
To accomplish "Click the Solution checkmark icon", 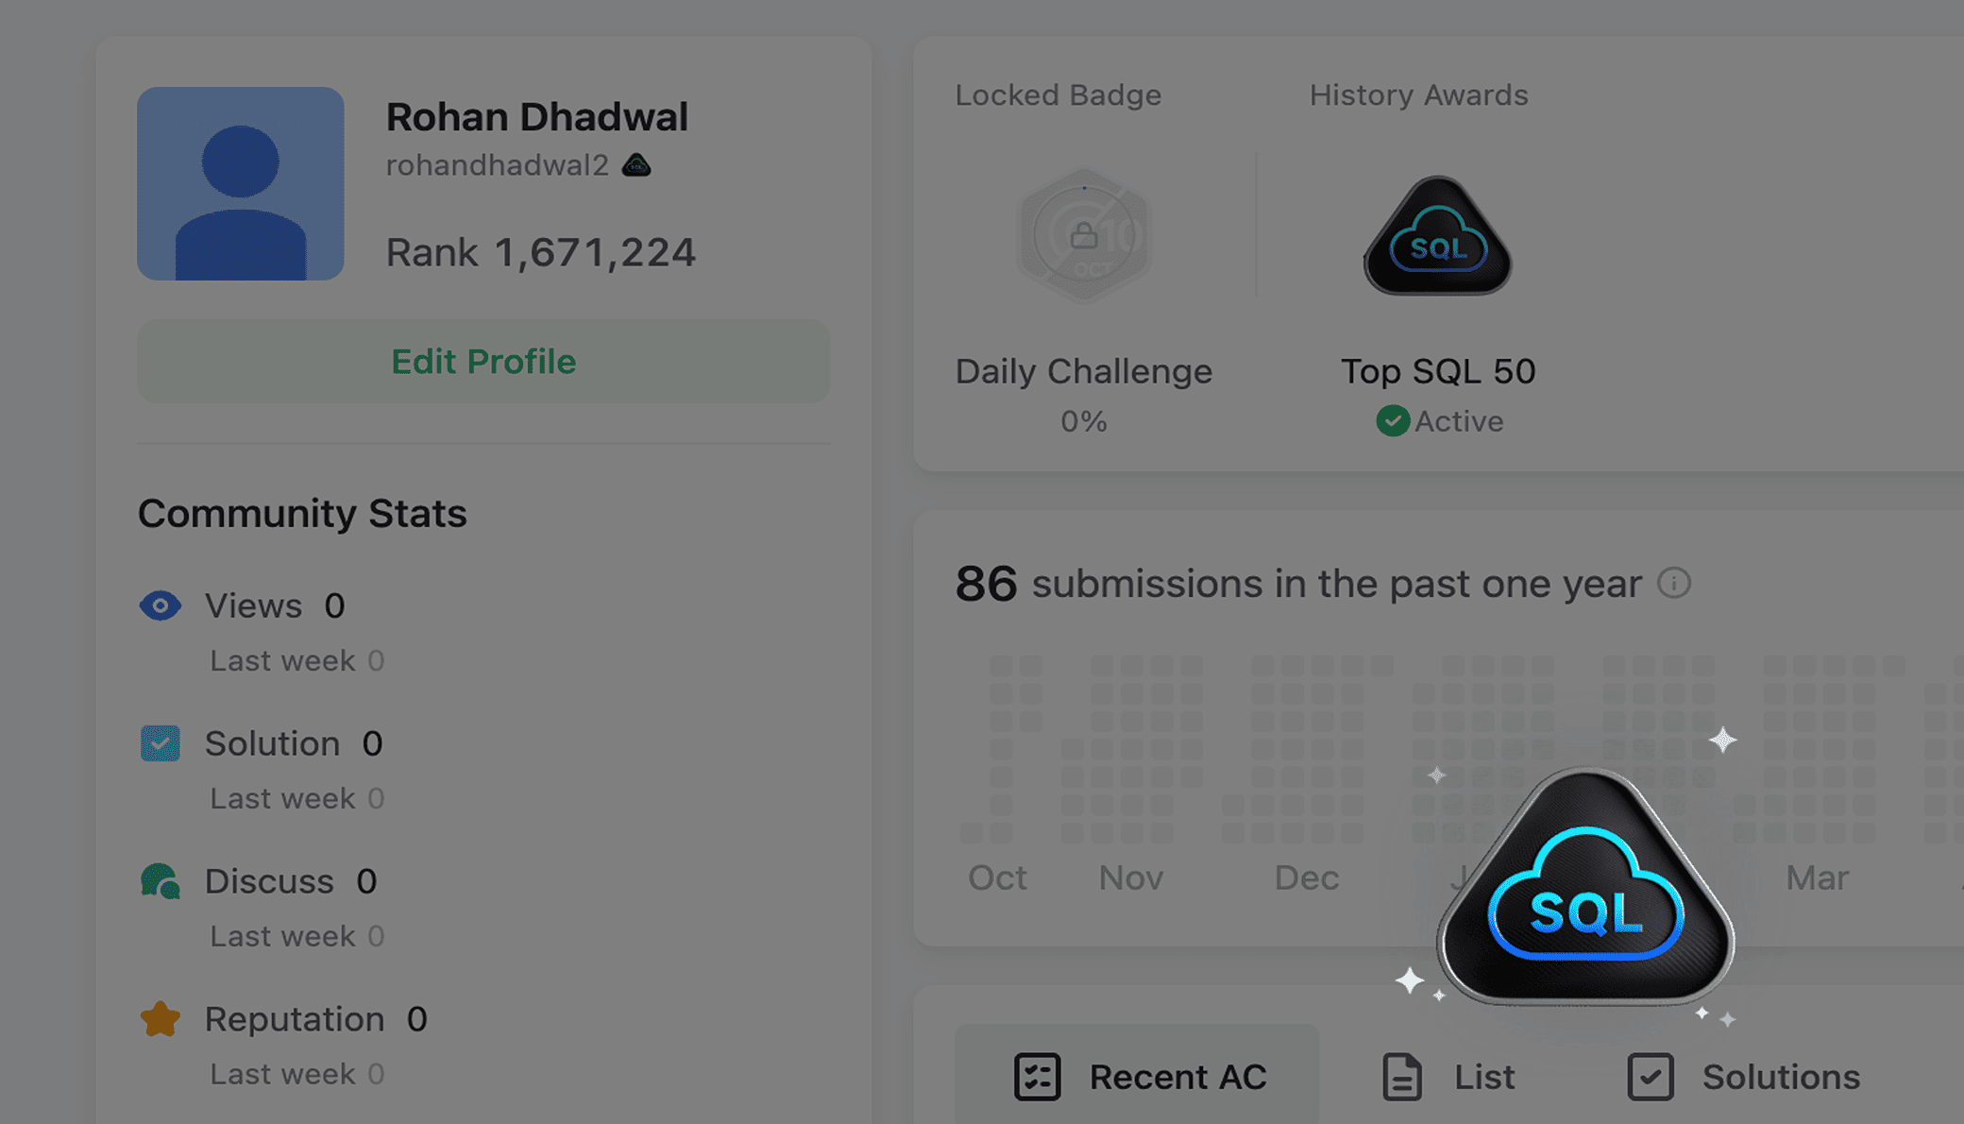I will pos(160,743).
